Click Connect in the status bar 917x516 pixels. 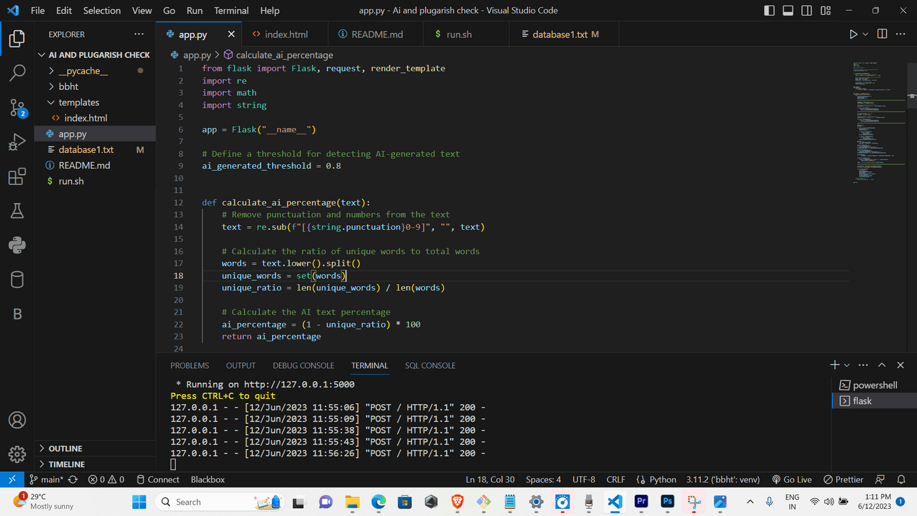click(158, 480)
